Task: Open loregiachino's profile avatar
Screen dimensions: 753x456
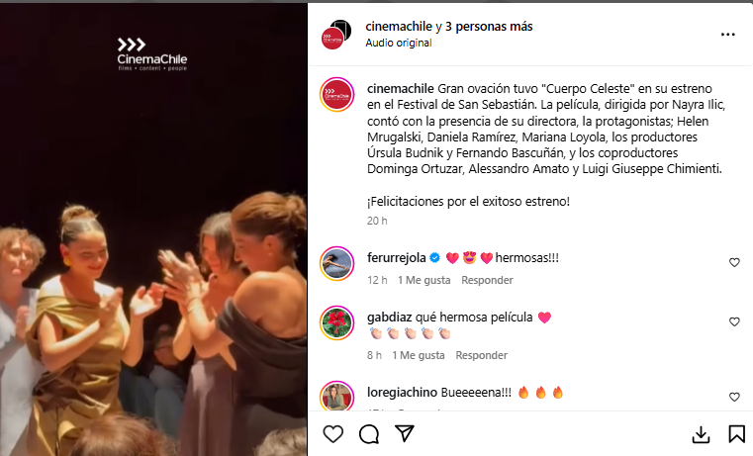Action: [x=337, y=396]
